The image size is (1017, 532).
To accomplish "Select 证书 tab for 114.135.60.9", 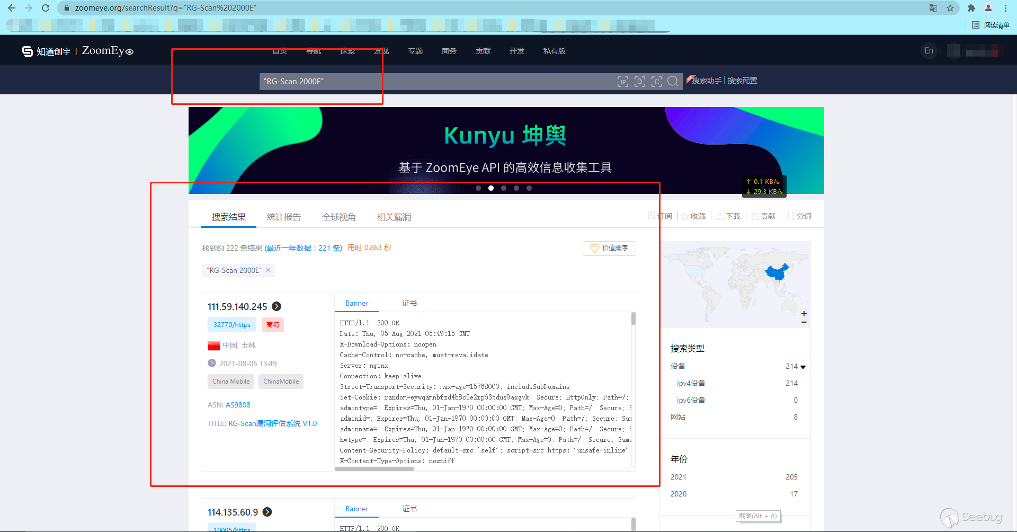I will coord(409,509).
